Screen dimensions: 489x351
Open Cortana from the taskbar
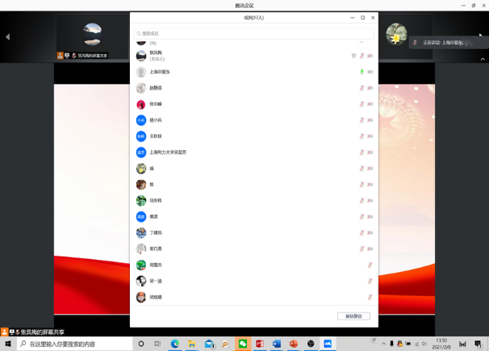(x=141, y=344)
